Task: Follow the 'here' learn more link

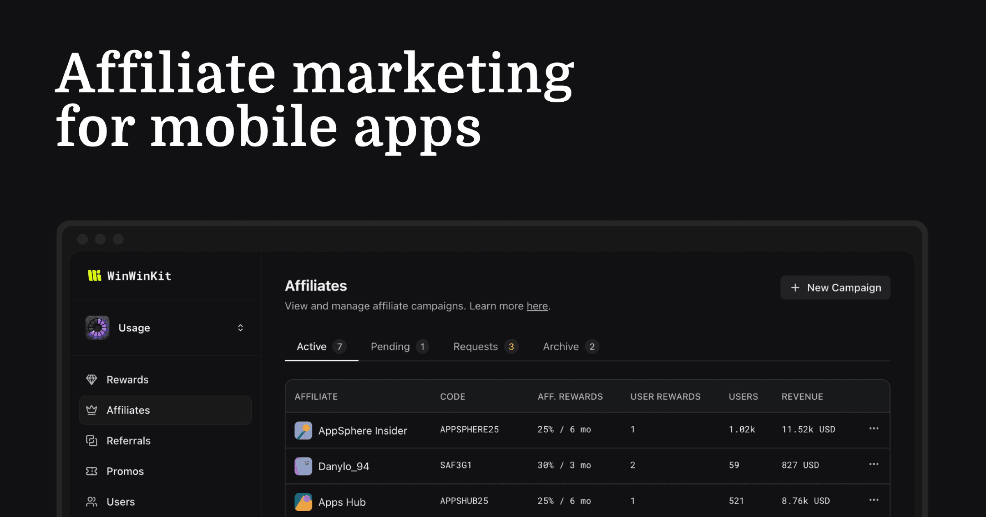Action: point(537,306)
